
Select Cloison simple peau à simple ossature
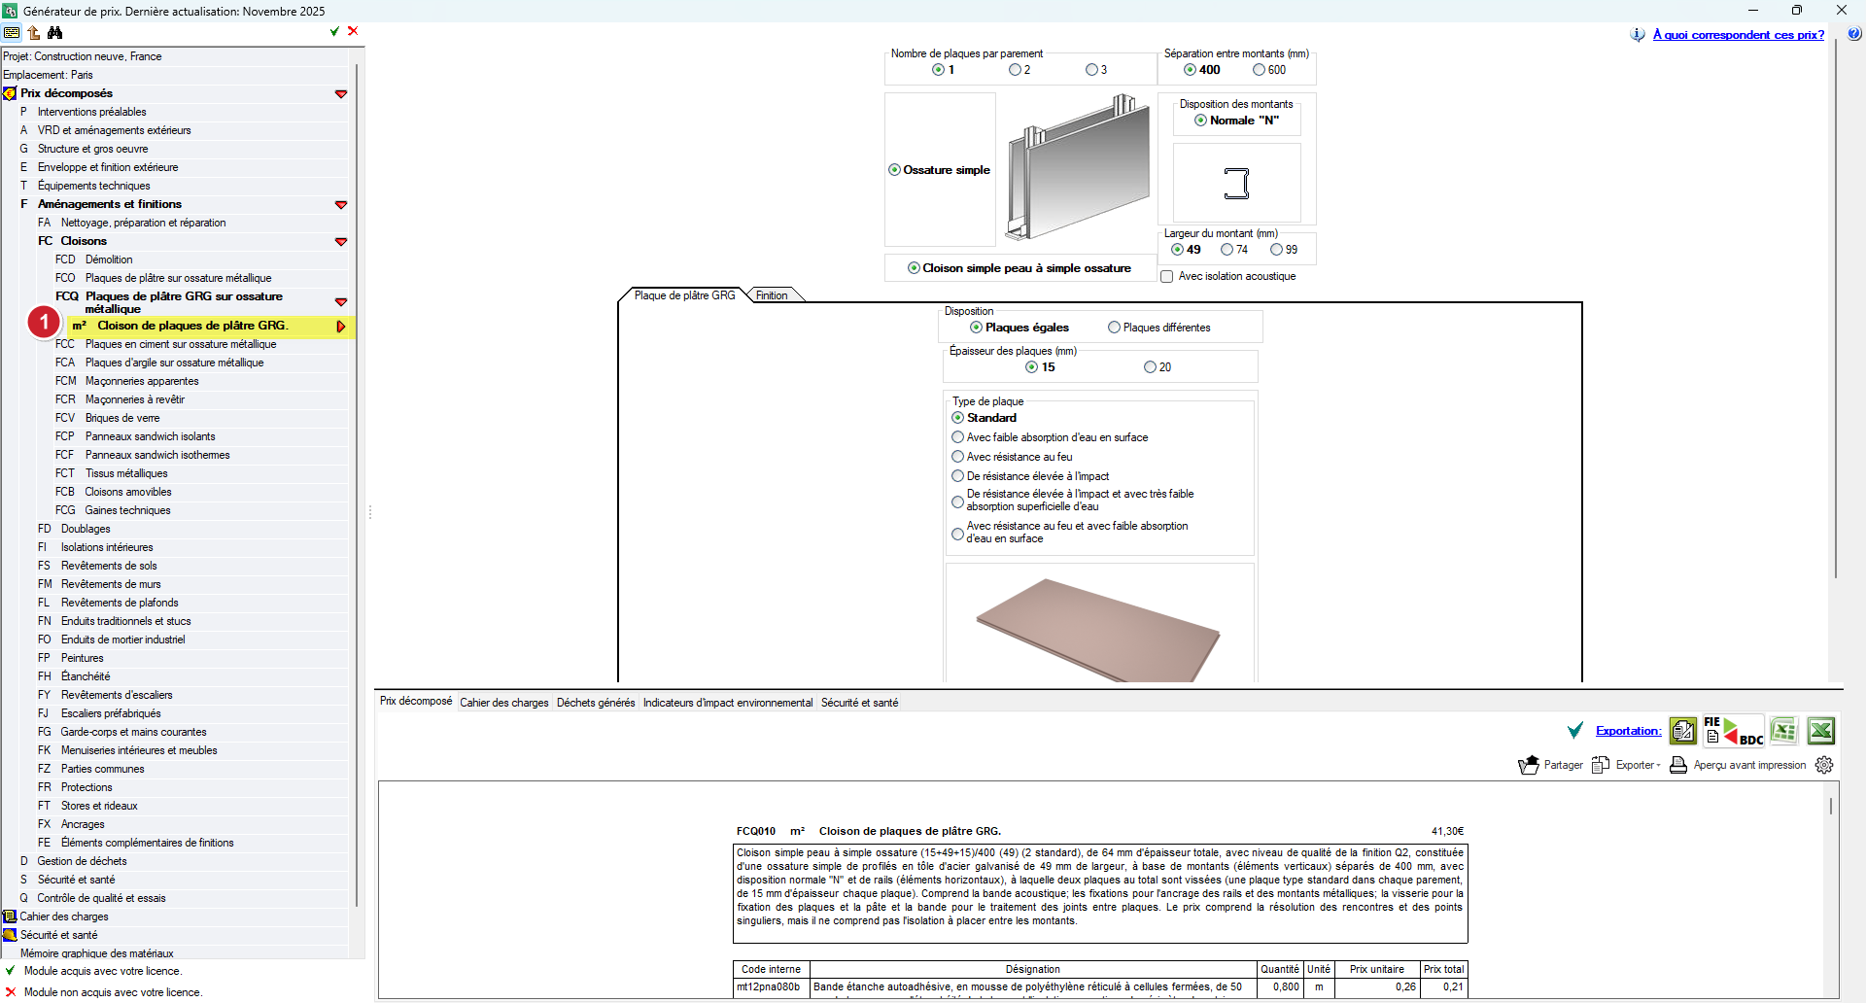(1019, 268)
